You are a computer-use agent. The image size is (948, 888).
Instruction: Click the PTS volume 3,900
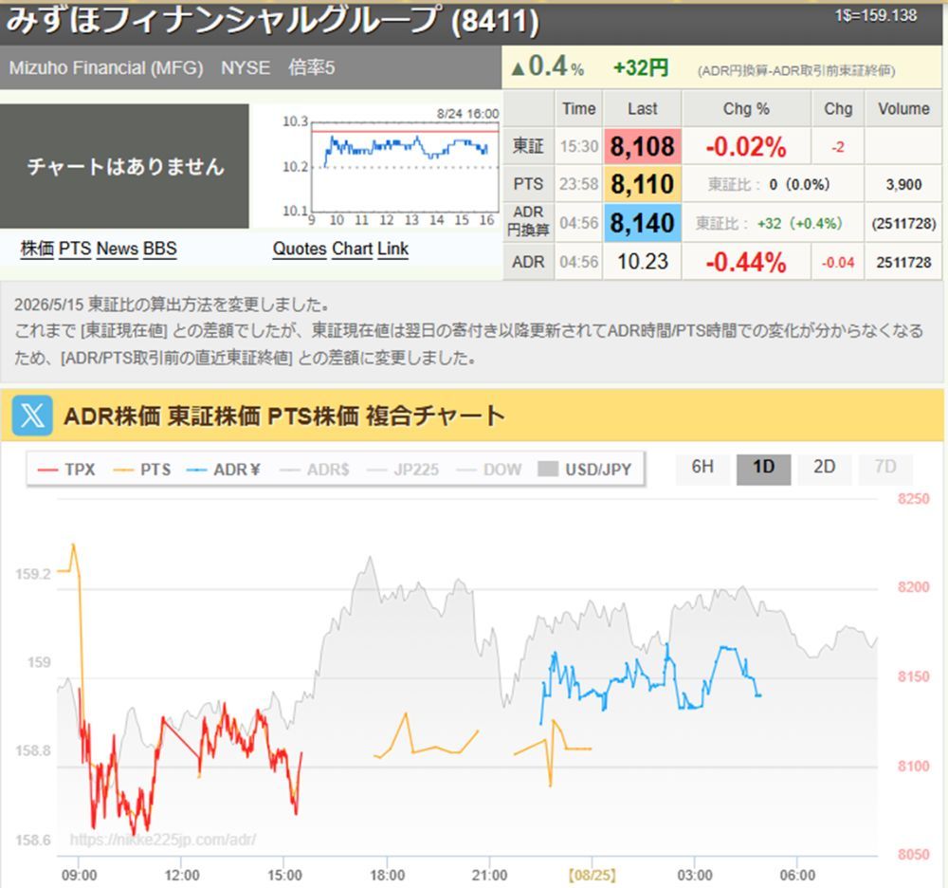coord(903,184)
